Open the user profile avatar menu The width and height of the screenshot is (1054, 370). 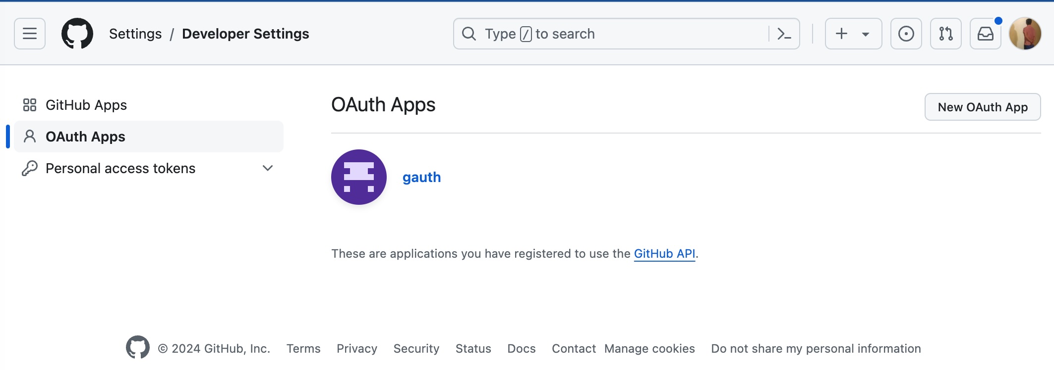(x=1025, y=34)
